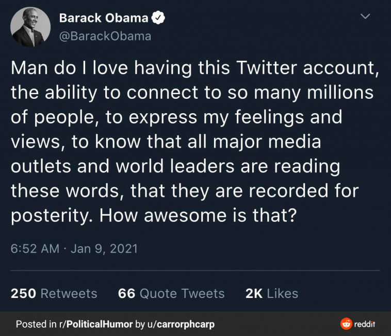Screen dimensions: 391x336
Task: View the 250 Retweets list
Action: coord(54,294)
